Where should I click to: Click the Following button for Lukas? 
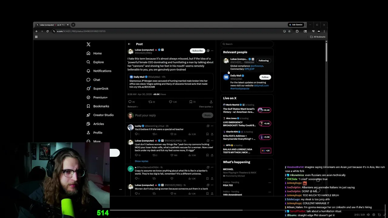(x=264, y=61)
